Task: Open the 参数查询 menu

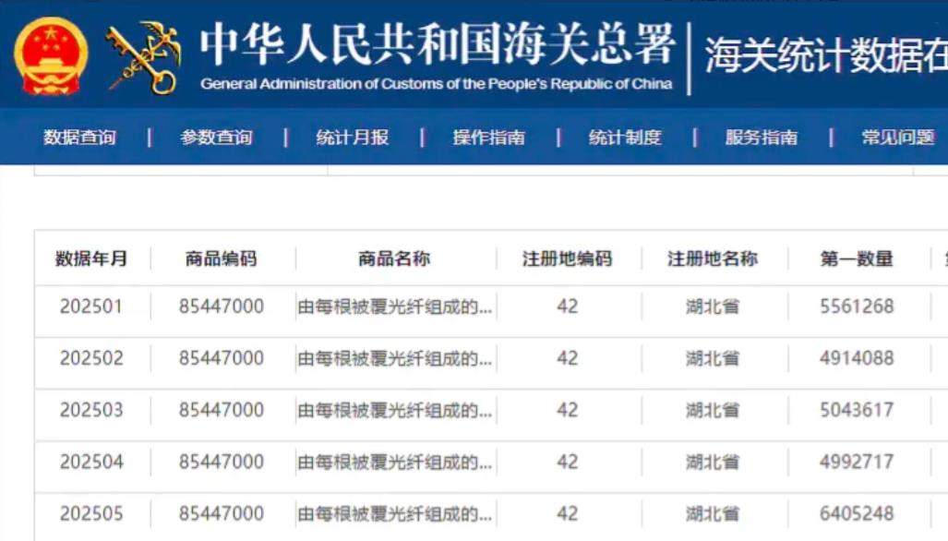Action: coord(216,138)
